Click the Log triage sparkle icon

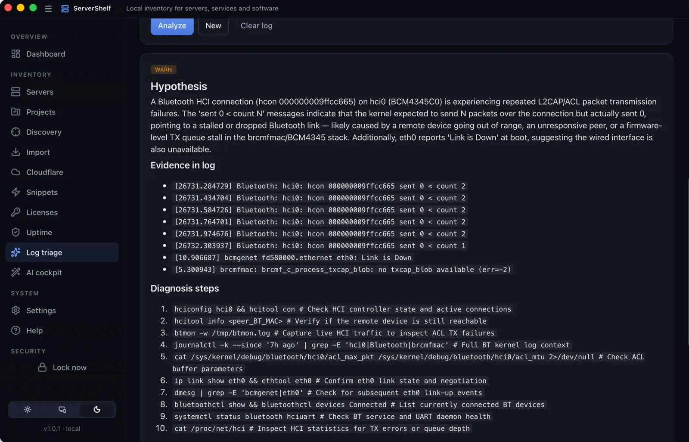[16, 252]
